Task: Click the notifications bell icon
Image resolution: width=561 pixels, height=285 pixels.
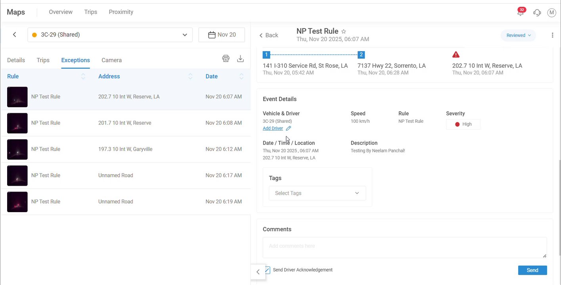Action: [521, 13]
